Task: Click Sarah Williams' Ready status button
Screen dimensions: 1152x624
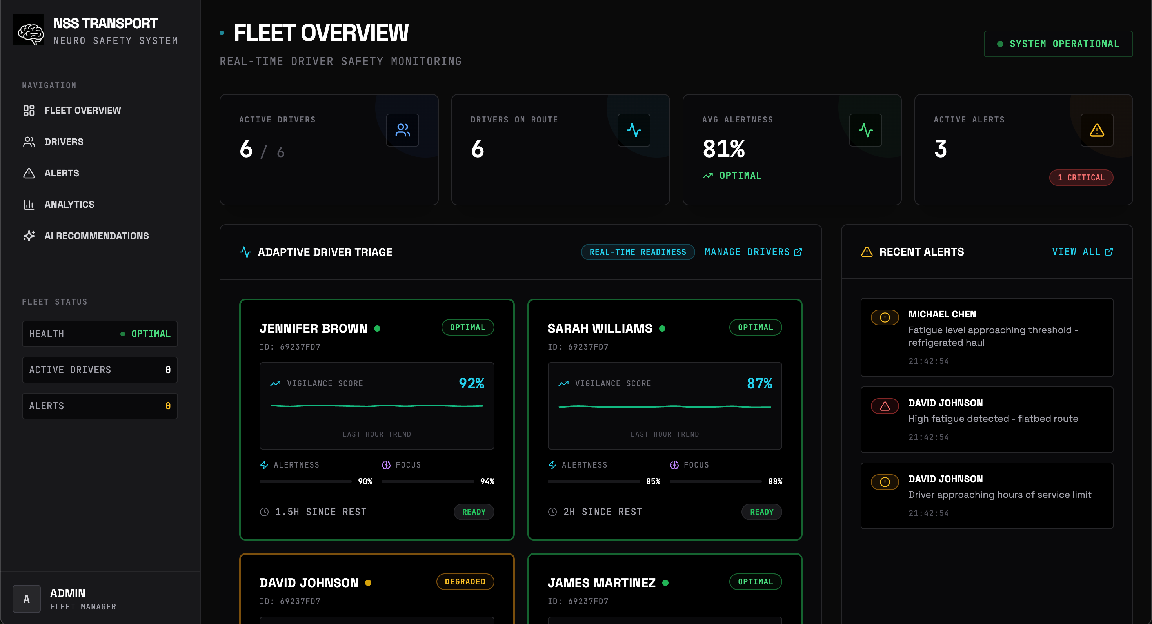Action: tap(761, 512)
